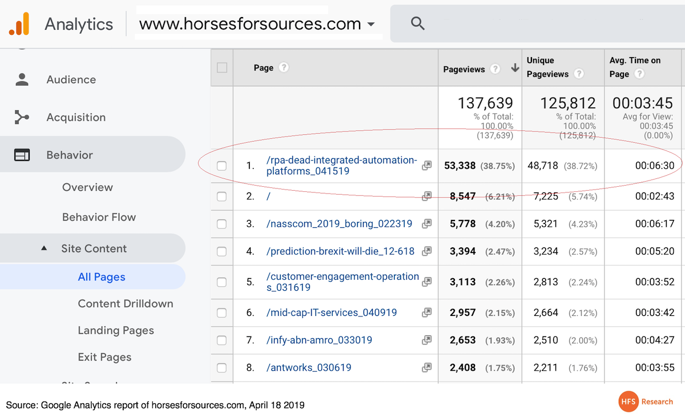Check the box for the "/" row
685x417 pixels.
222,196
